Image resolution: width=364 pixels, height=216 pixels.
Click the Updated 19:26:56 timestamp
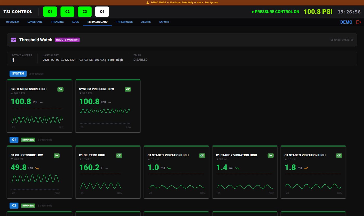pyautogui.click(x=342, y=40)
